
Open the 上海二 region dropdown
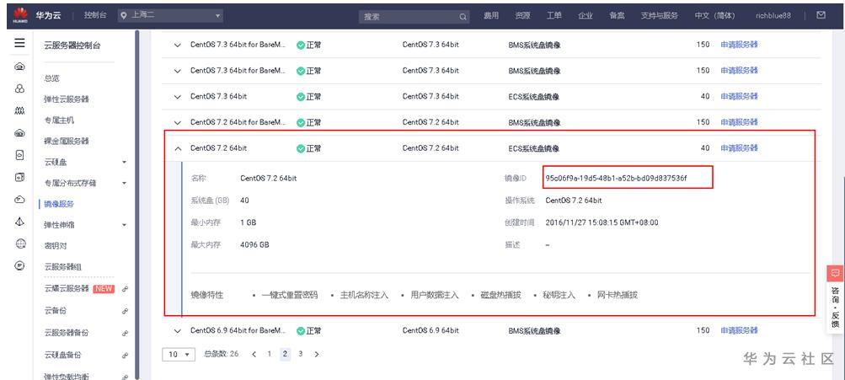click(170, 16)
